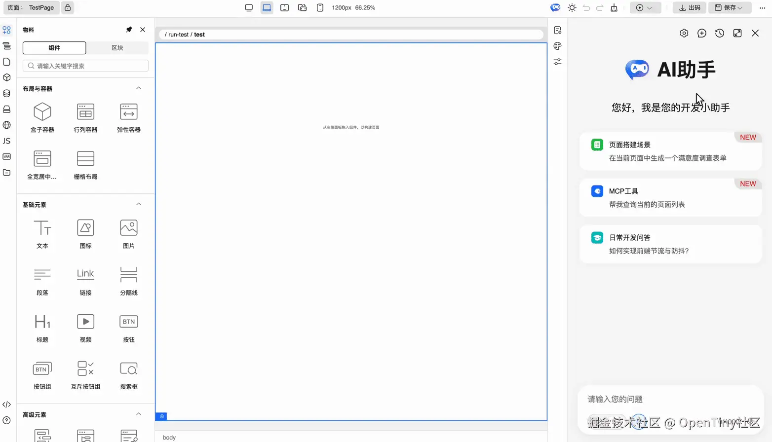Screen dimensions: 772x442
Task: Toggle pin on the Materials panel
Action: pyautogui.click(x=129, y=30)
